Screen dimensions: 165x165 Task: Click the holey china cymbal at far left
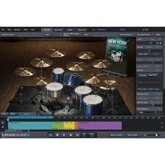pyautogui.click(x=25, y=72)
